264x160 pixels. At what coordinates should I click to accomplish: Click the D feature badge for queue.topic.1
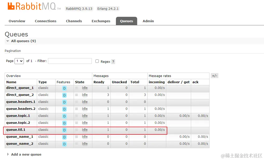64,116
